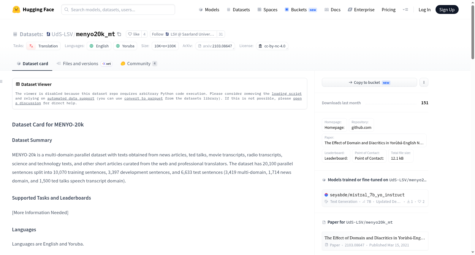
Task: Open seyabde/mistral_7b_yo_instruct model card
Action: (x=375, y=198)
